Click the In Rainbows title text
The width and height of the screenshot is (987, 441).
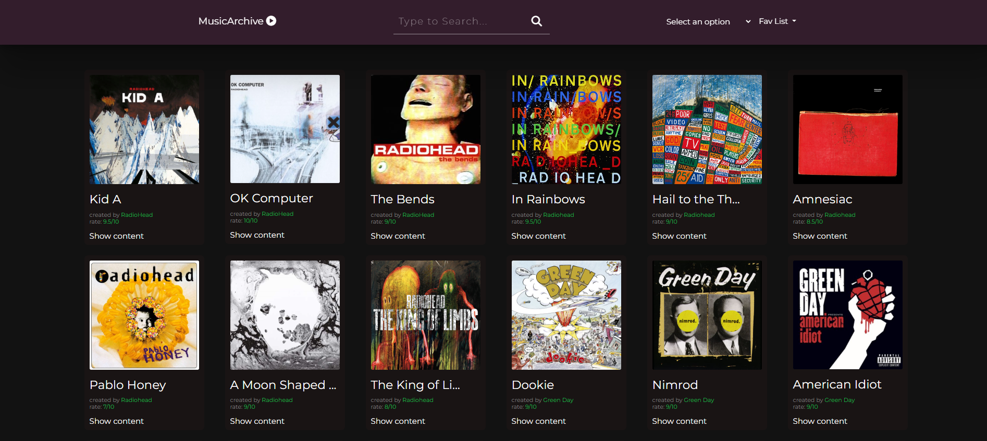coord(548,199)
